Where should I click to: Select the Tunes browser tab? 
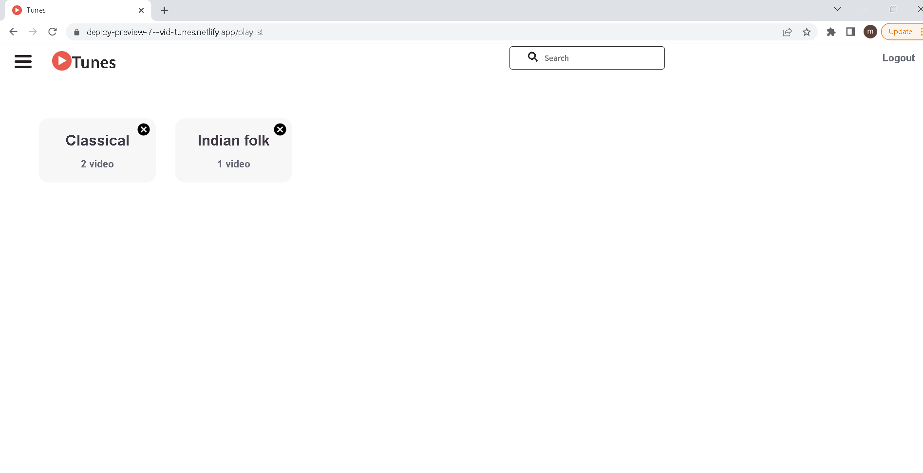pos(73,10)
